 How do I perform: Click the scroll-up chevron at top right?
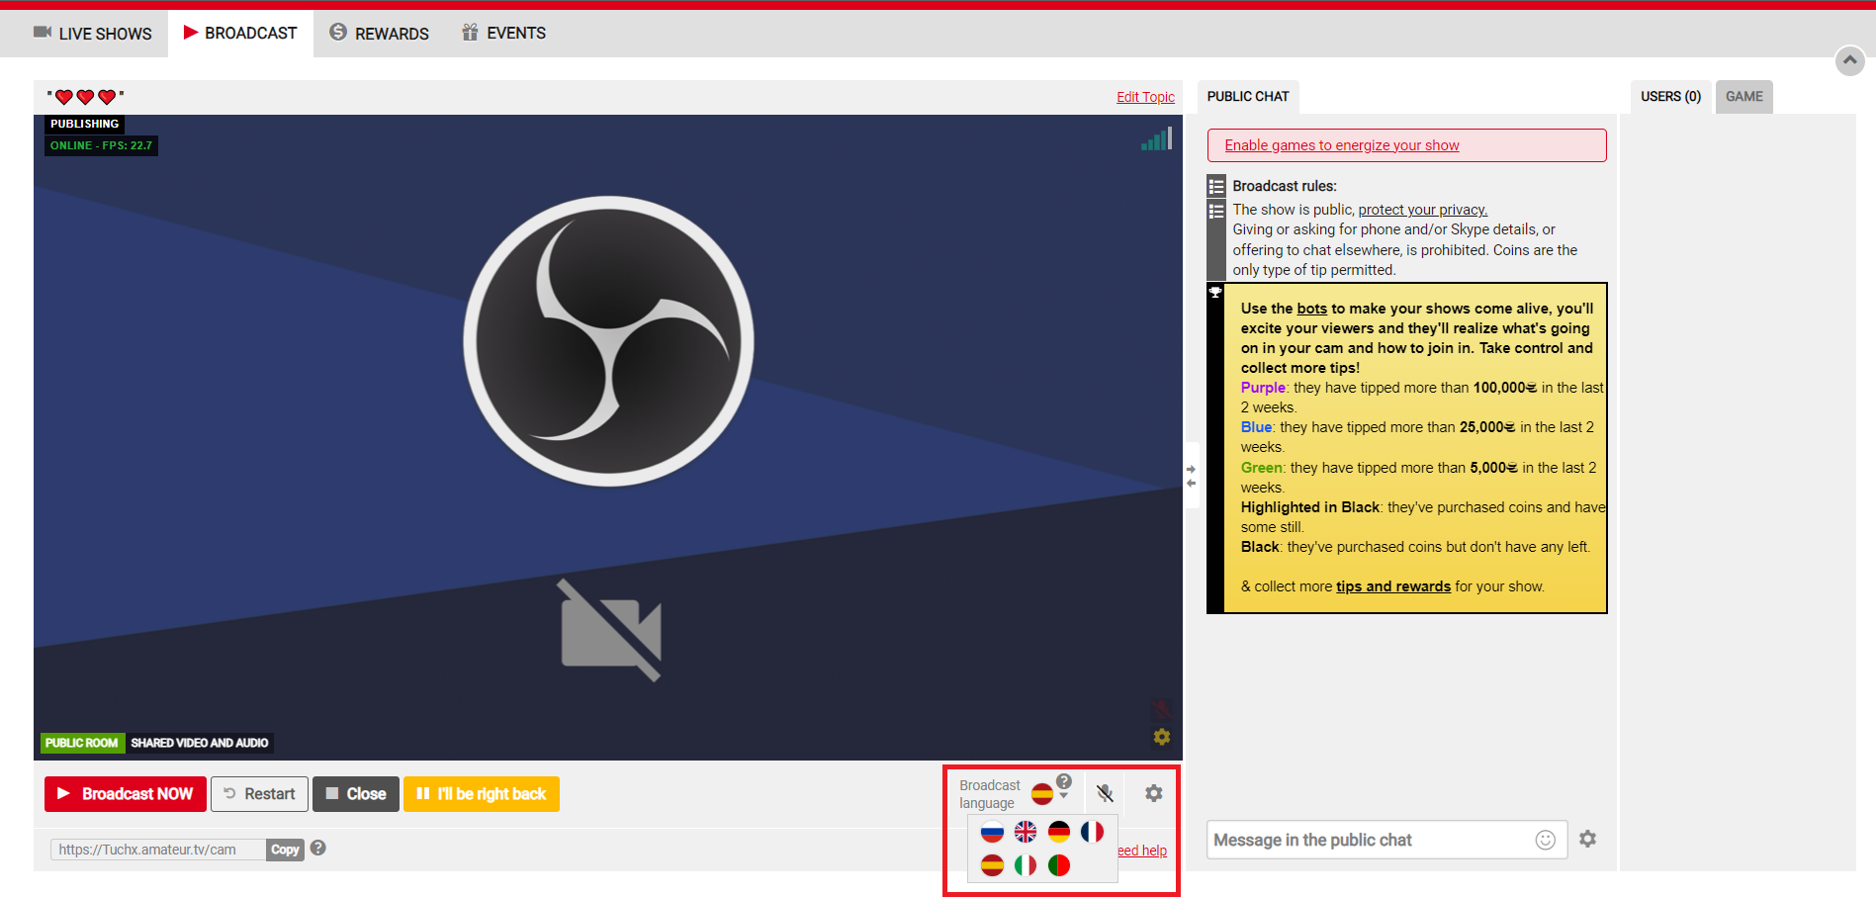click(x=1849, y=60)
